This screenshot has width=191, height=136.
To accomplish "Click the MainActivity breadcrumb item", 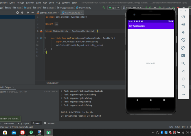I will click(84, 8).
